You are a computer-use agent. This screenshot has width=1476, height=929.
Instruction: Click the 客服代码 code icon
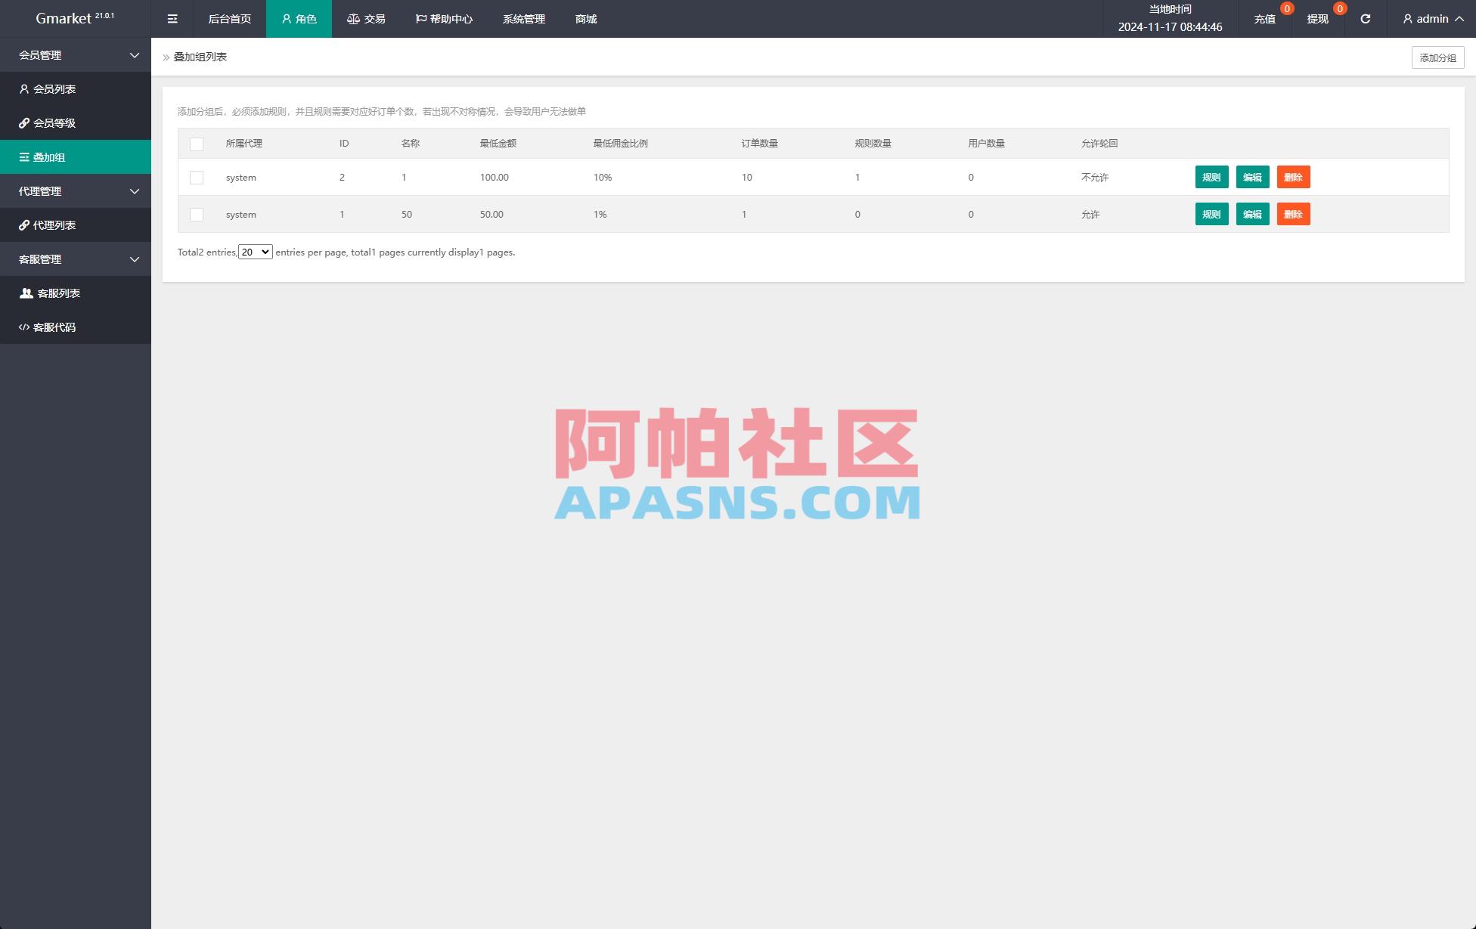tap(24, 327)
